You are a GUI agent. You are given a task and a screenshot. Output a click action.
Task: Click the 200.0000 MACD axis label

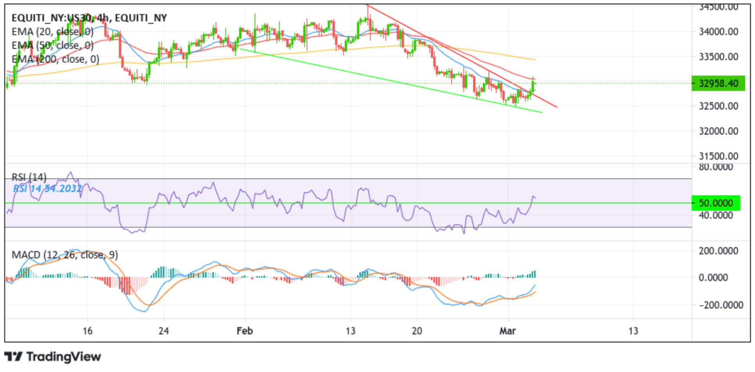718,251
